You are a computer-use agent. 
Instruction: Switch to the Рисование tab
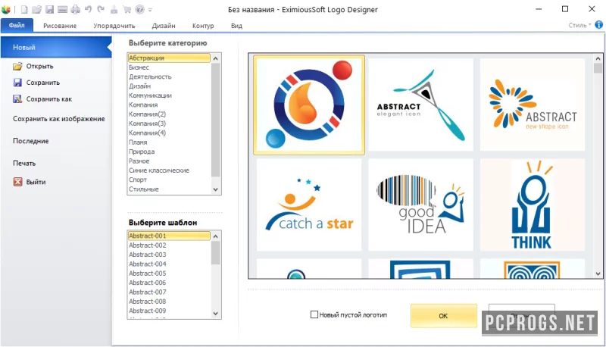(x=60, y=26)
